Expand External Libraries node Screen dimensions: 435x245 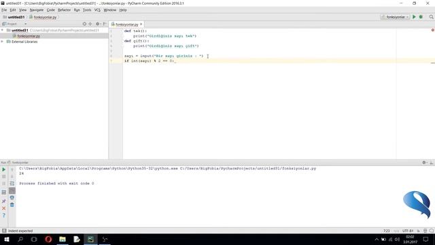pyautogui.click(x=3, y=42)
